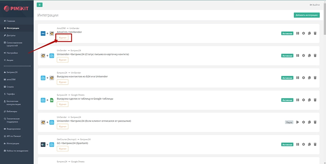Expand Creatio section in sidebar
This screenshot has height=164, width=326.
coord(11,86)
